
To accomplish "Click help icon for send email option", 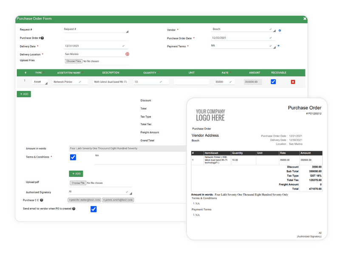I will click(74, 209).
